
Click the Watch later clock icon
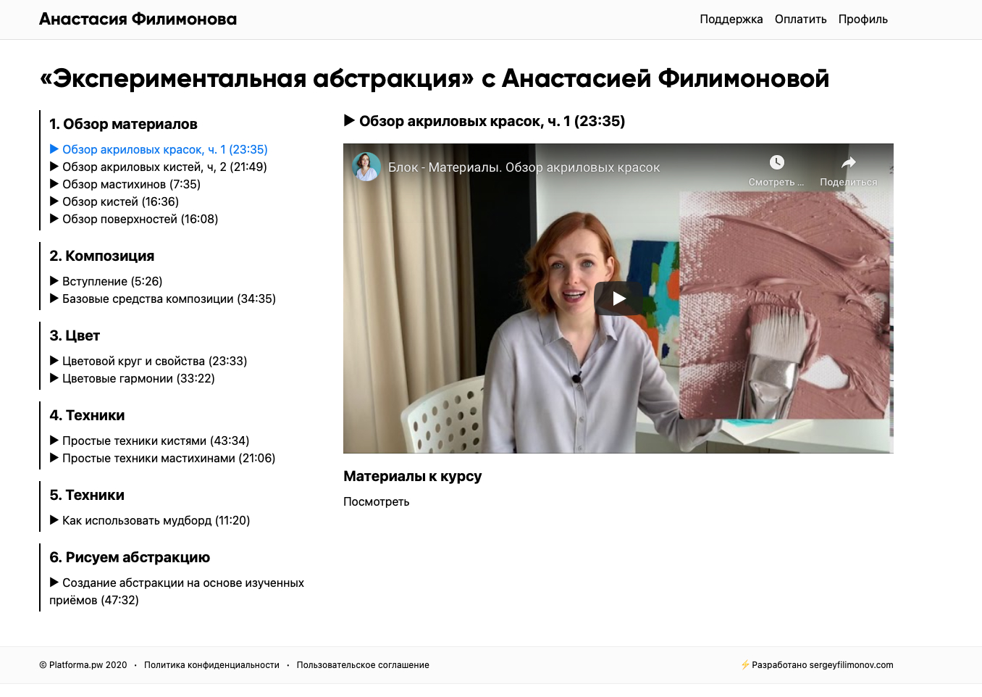point(776,162)
